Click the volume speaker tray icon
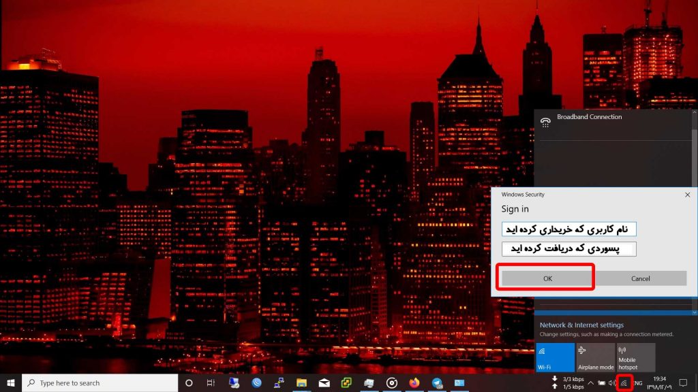Screen dimensions: 698x392 (611, 383)
